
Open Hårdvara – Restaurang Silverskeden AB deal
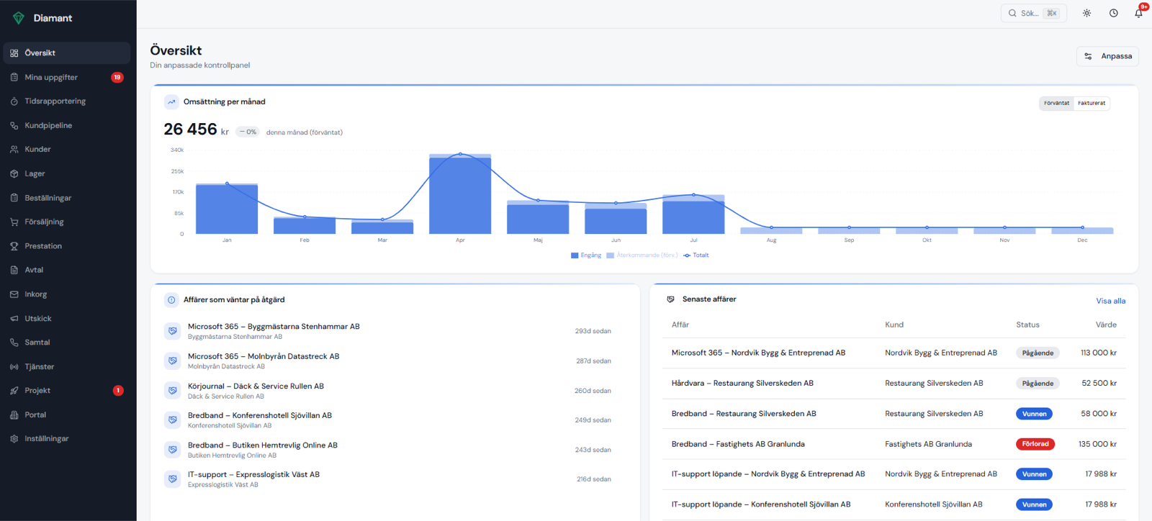pos(894,384)
